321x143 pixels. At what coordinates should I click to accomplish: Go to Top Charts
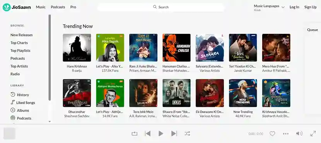(19, 43)
